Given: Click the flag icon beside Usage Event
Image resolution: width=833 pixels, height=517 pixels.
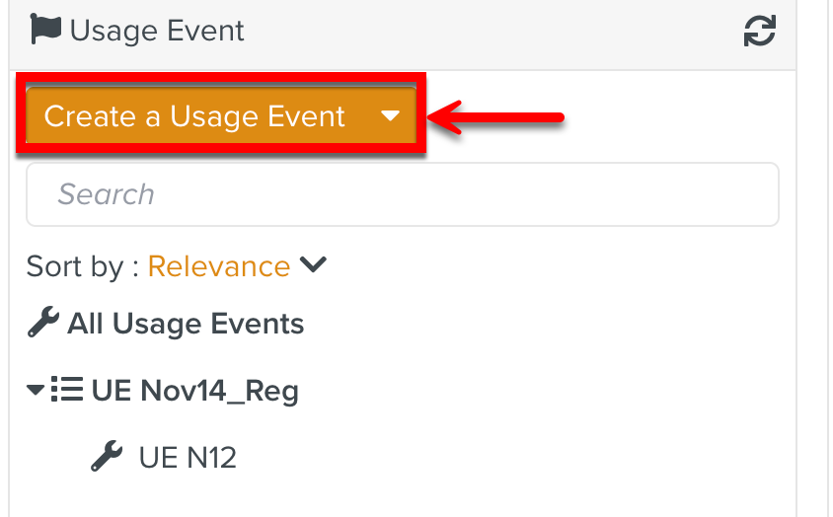Looking at the screenshot, I should 45,30.
